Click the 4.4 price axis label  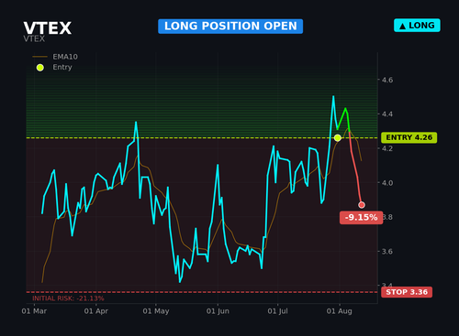point(387,114)
